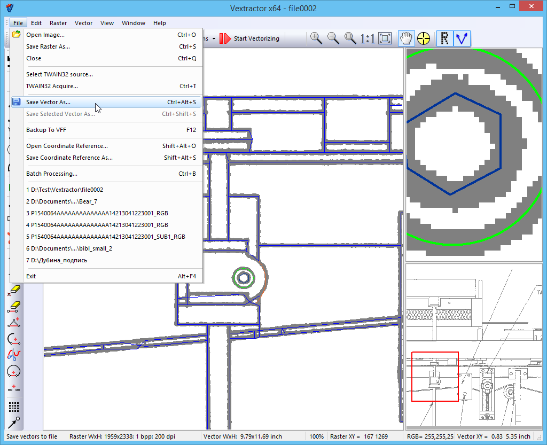Select the scissors cut curve tool
The height and width of the screenshot is (445, 547).
coord(14,353)
